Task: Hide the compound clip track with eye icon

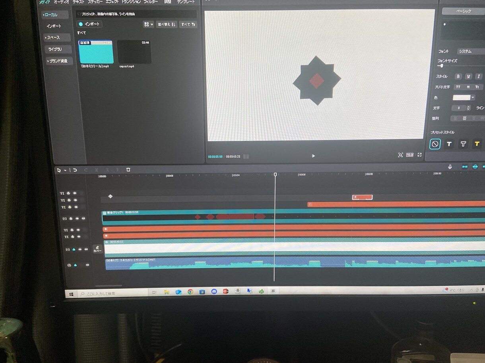Action: point(77,218)
